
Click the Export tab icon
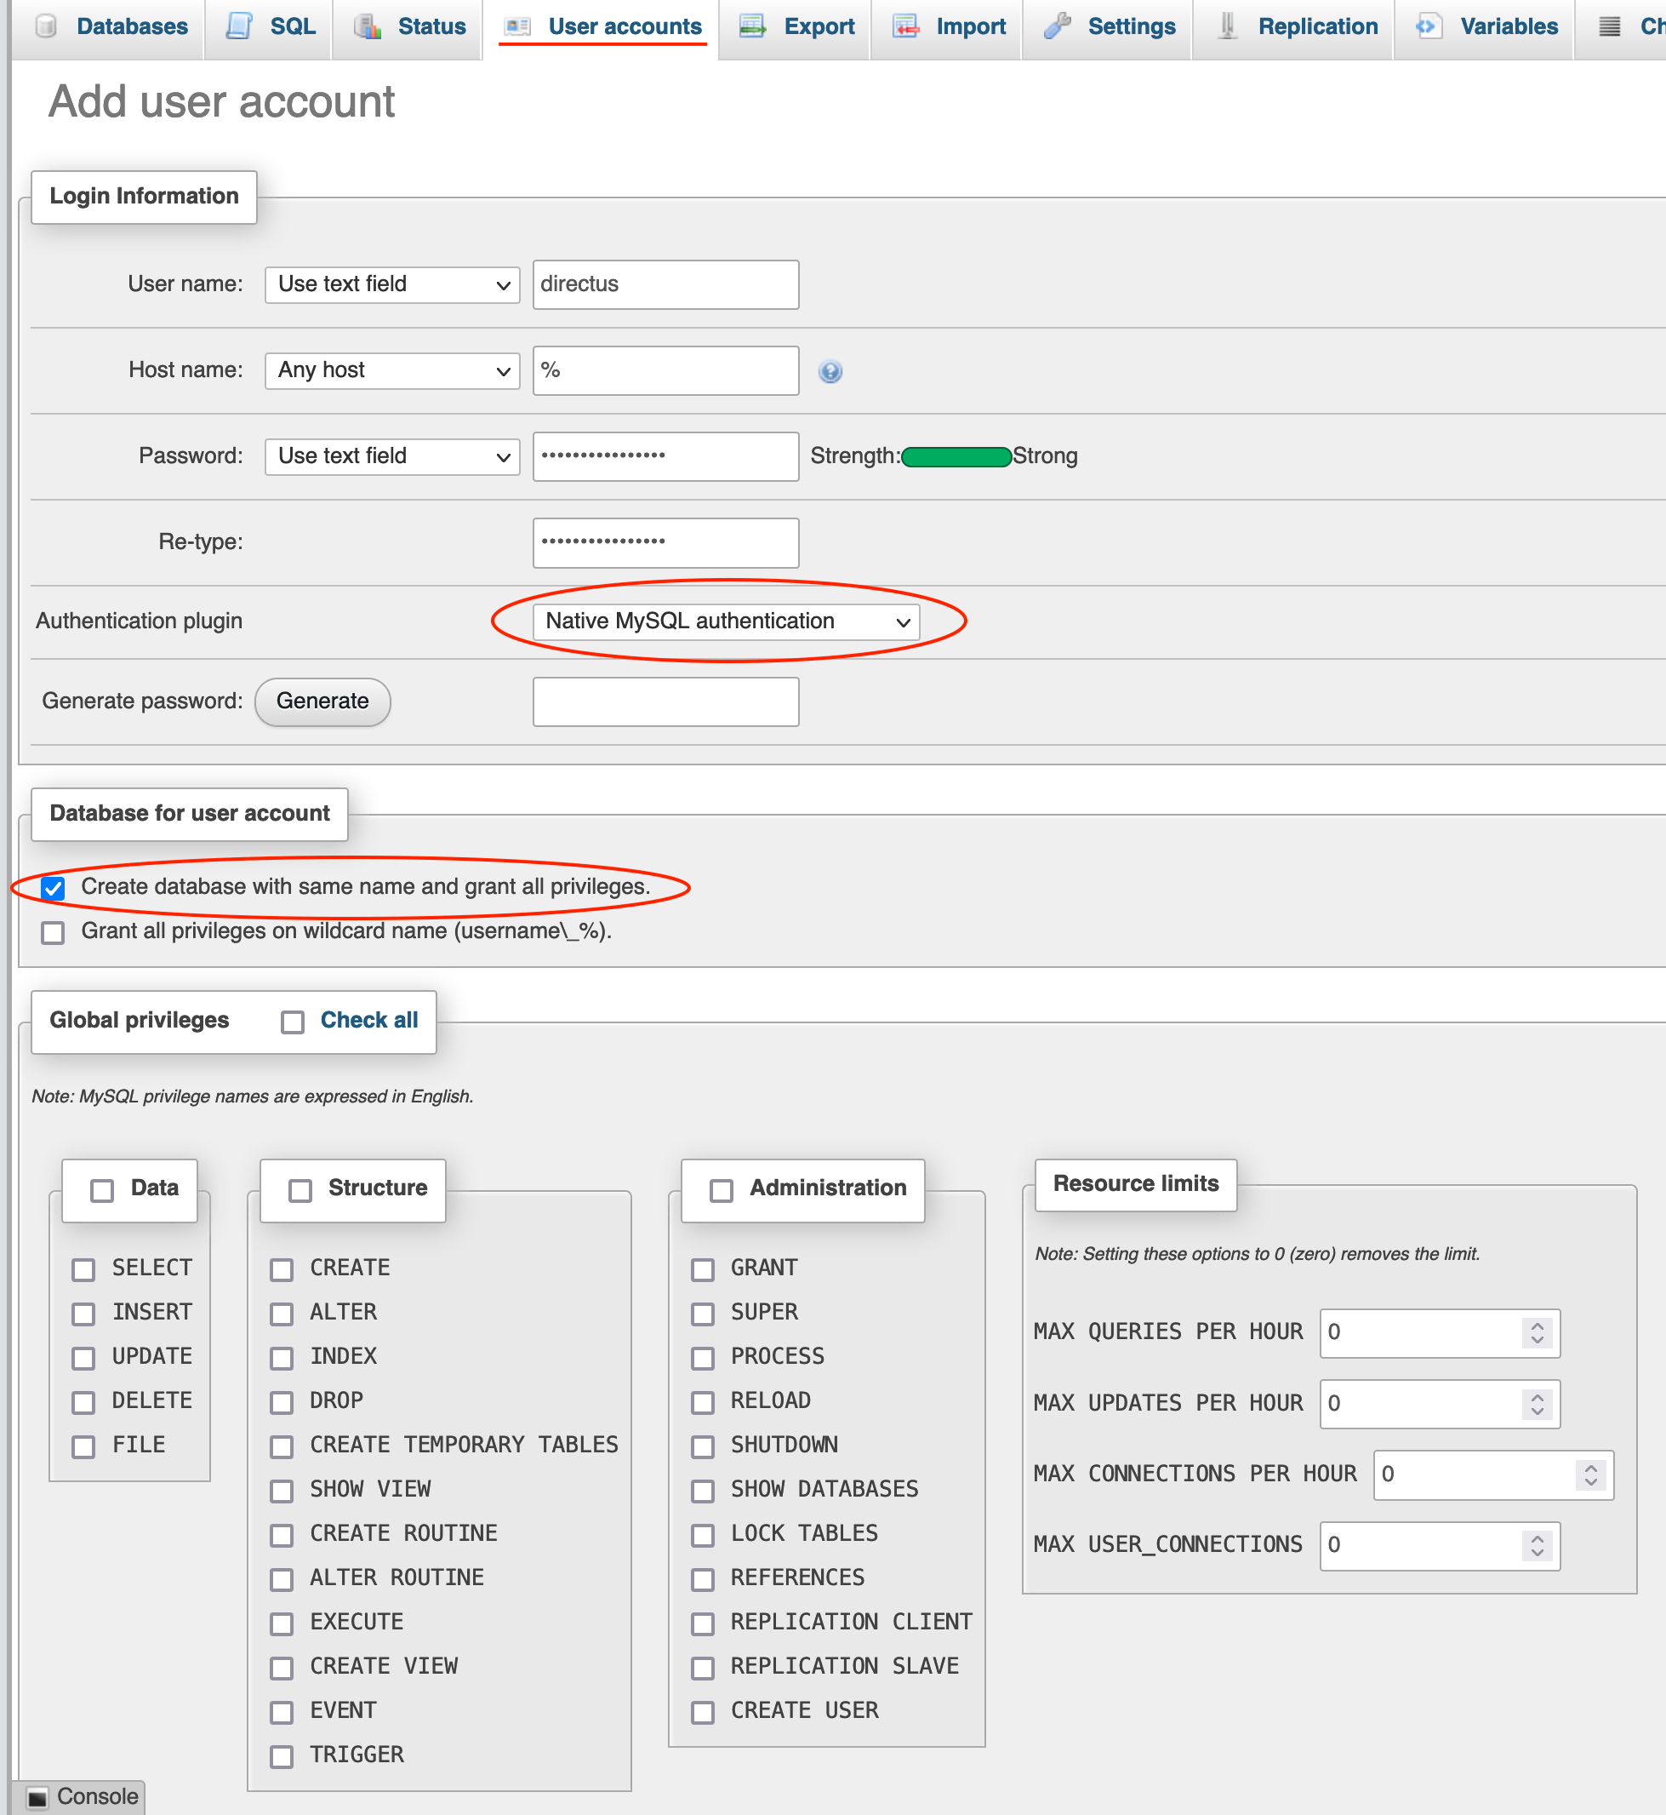pyautogui.click(x=752, y=26)
